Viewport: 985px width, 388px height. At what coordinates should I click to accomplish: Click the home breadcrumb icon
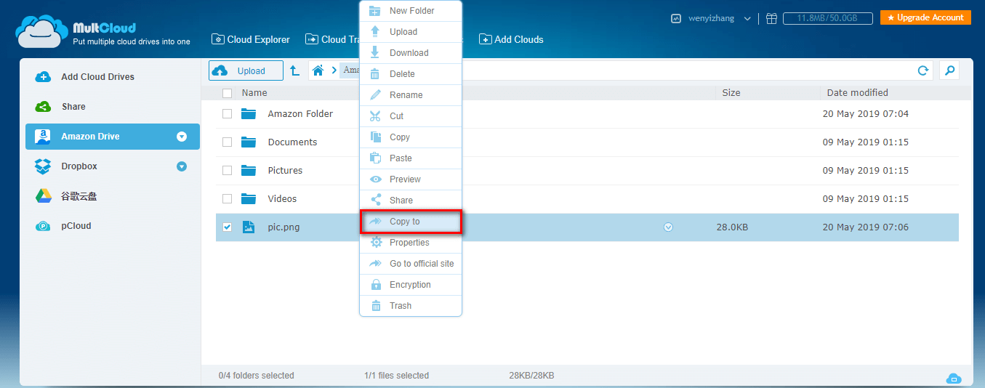click(x=318, y=70)
